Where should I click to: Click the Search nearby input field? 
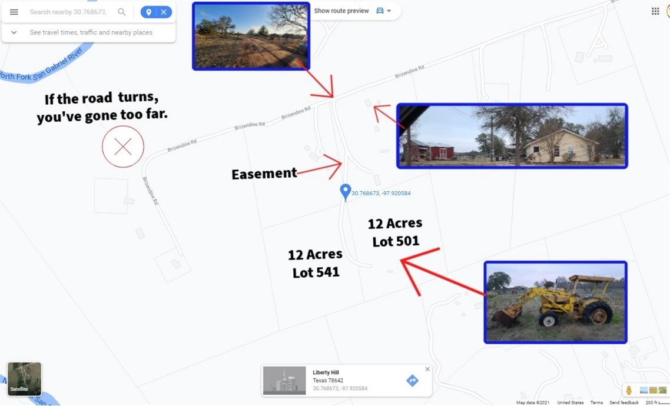pos(68,12)
